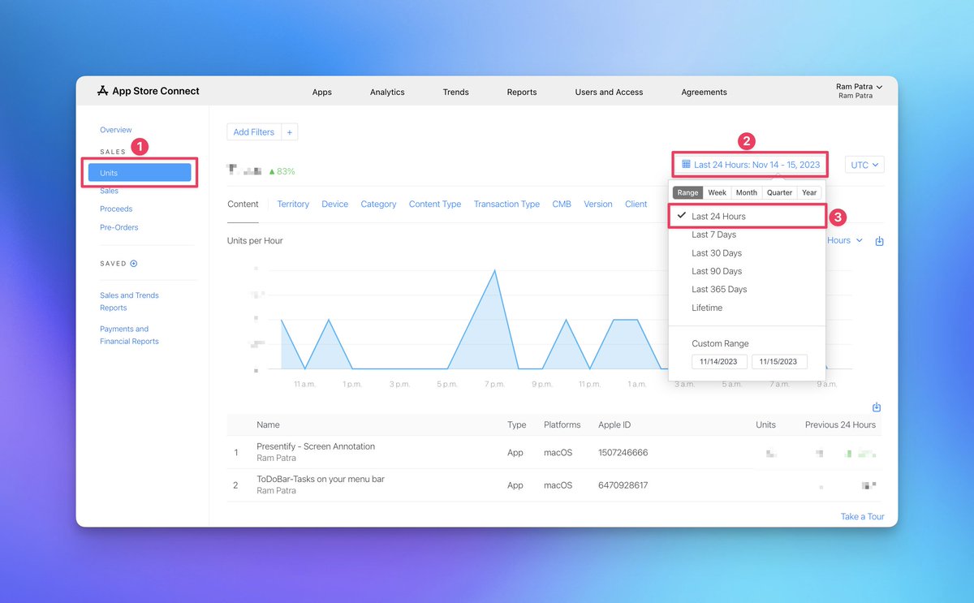
Task: Click Apple ID 6470928617
Action: click(x=623, y=485)
